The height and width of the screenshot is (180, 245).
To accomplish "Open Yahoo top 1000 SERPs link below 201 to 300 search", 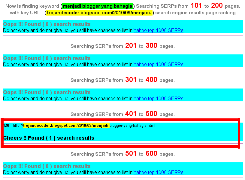I will tap(158, 64).
